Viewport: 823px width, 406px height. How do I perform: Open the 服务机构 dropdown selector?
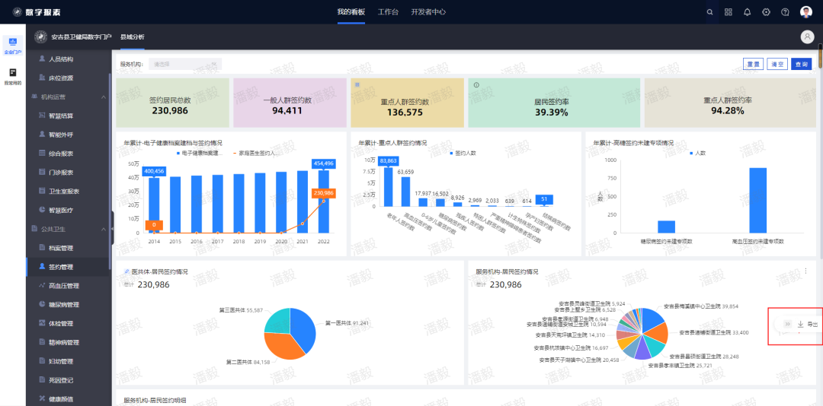tap(185, 65)
